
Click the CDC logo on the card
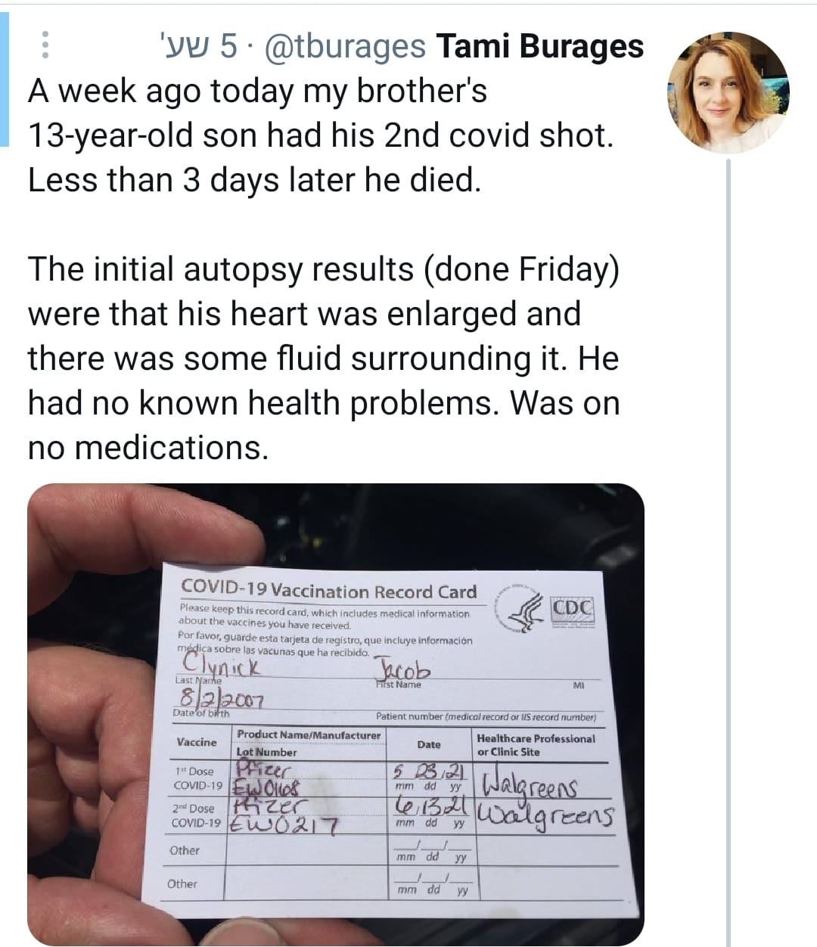click(x=573, y=611)
